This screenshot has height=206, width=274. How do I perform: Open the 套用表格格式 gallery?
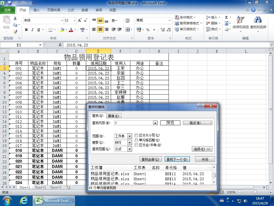click(x=188, y=23)
